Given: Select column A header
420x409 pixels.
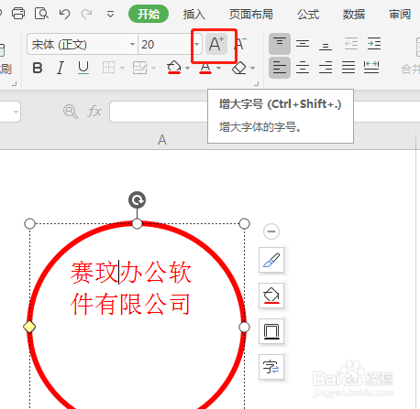Looking at the screenshot, I should click(162, 140).
